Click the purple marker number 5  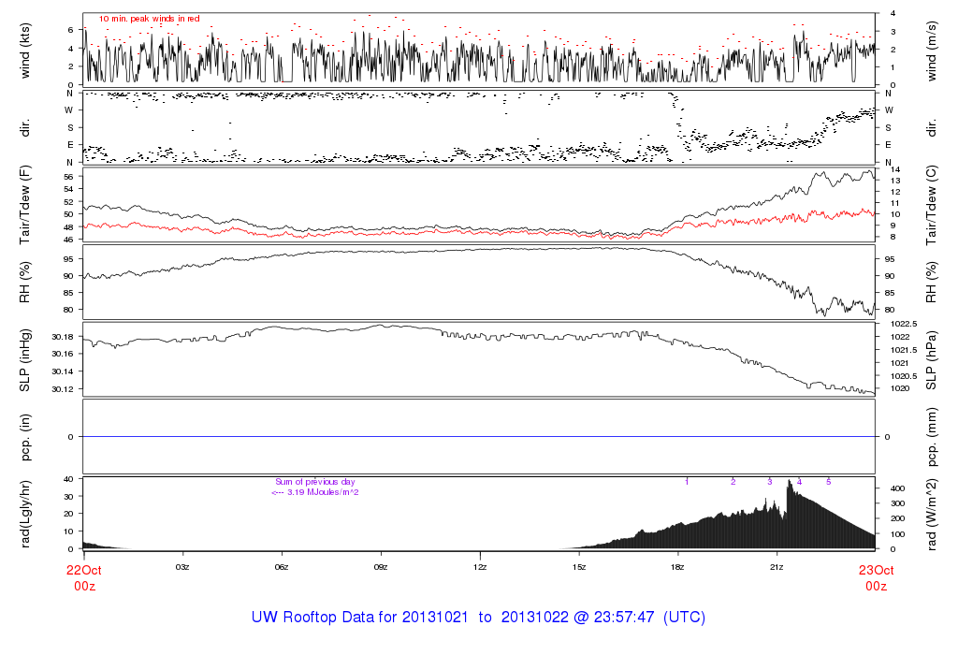click(x=828, y=481)
